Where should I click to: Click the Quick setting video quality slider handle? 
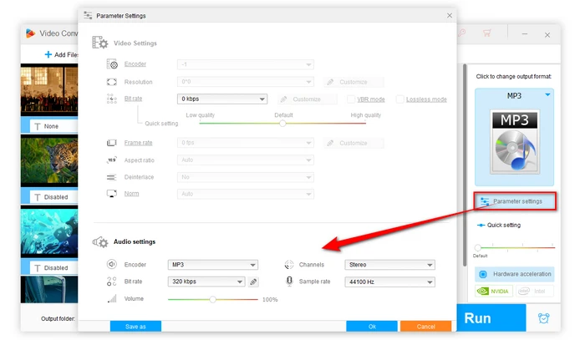[x=282, y=124]
